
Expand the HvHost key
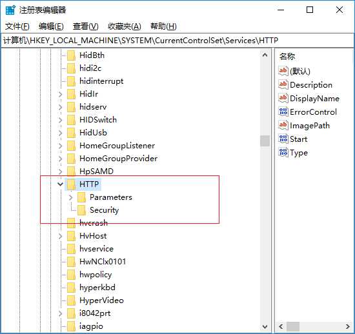tap(61, 236)
